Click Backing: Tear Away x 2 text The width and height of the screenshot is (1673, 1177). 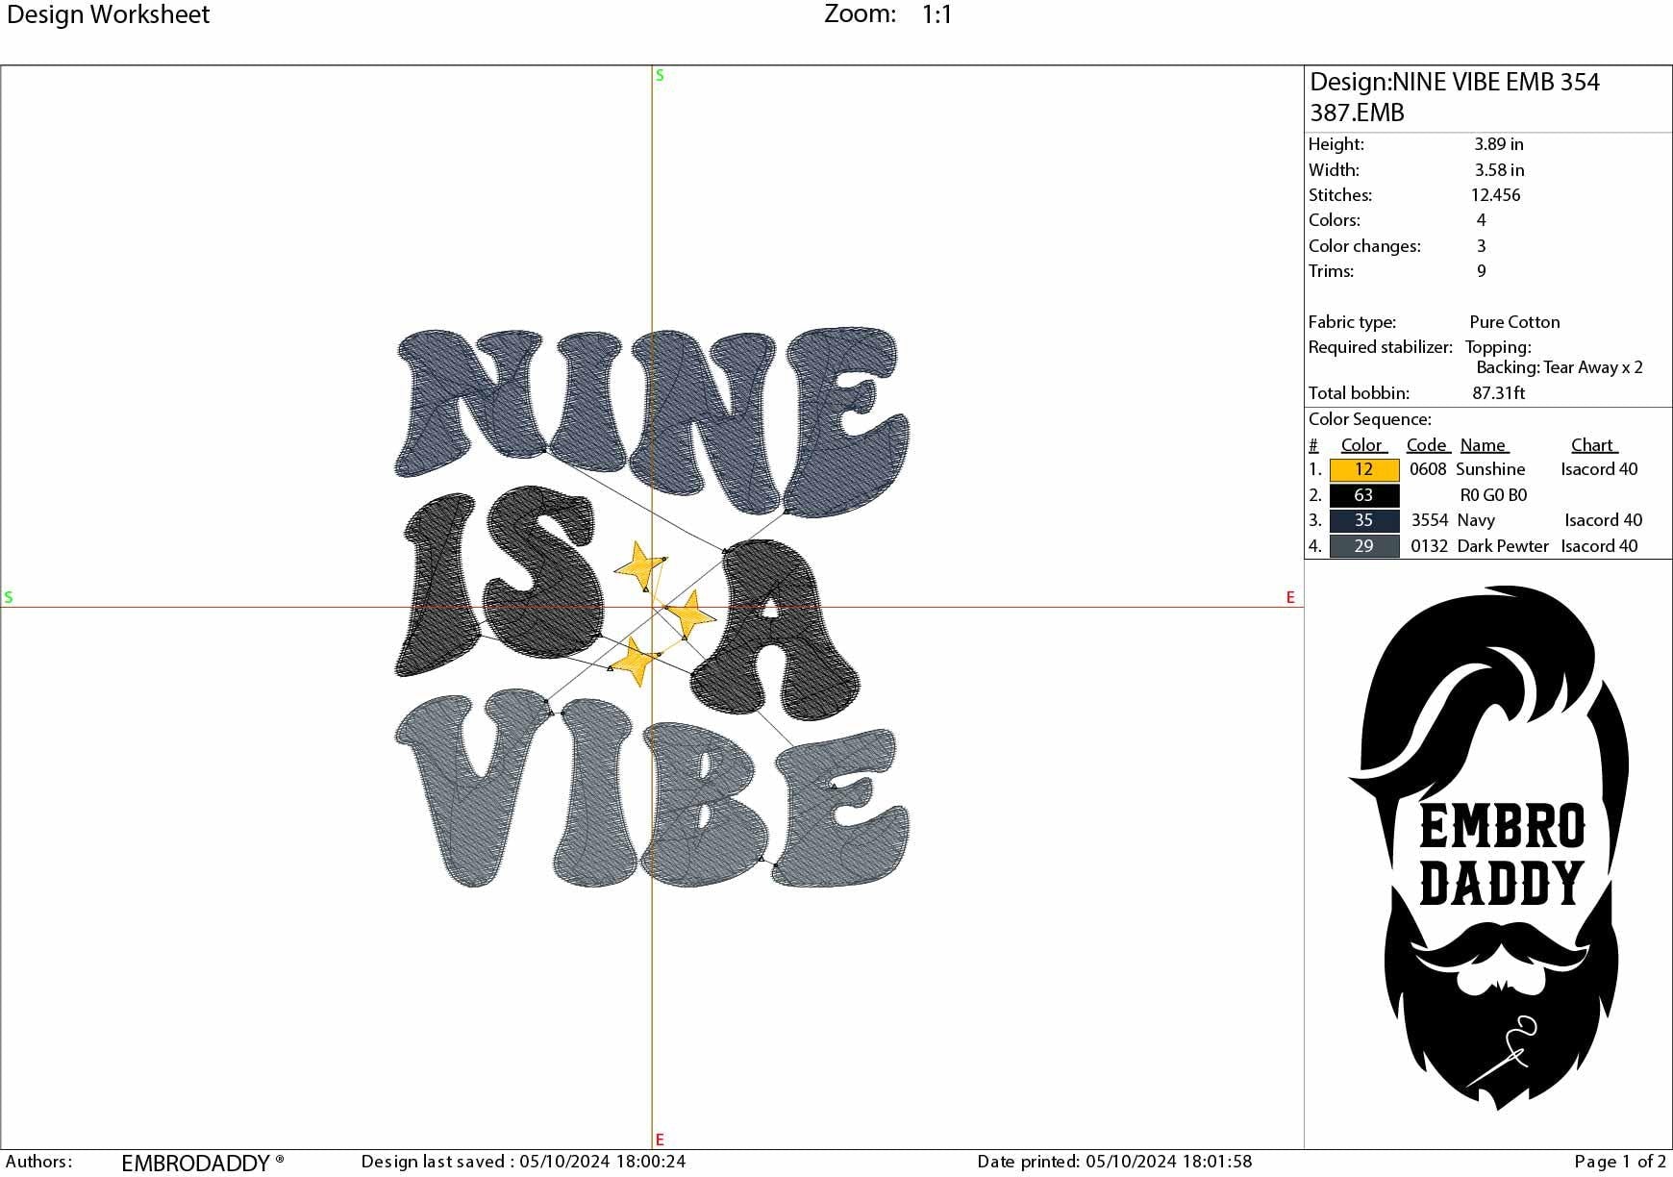tap(1560, 367)
